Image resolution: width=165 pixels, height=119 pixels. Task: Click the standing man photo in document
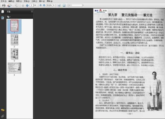click(155, 91)
